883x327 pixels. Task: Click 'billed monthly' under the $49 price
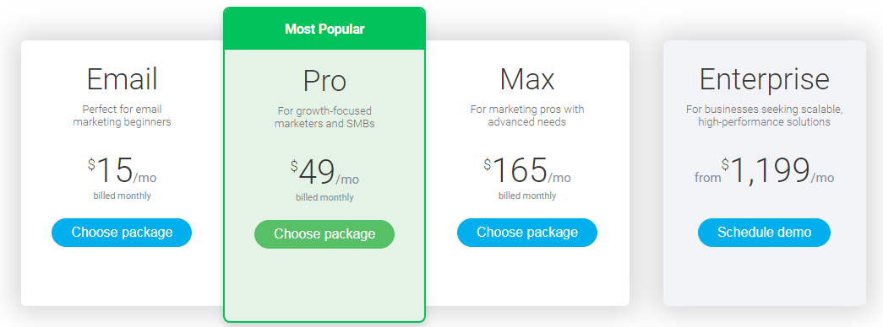tap(325, 198)
